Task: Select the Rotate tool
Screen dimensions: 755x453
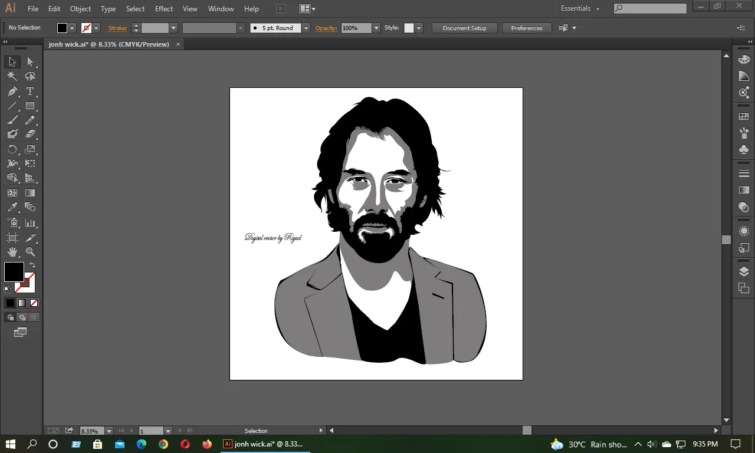Action: click(x=12, y=149)
